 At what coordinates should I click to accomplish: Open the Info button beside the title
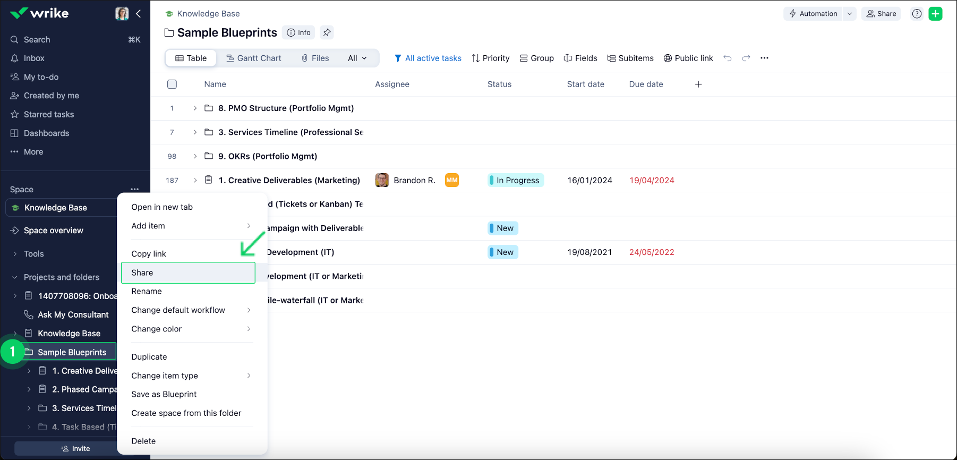click(298, 32)
